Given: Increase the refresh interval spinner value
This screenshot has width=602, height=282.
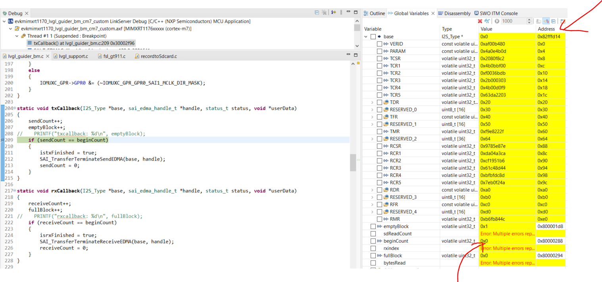Looking at the screenshot, I should pyautogui.click(x=529, y=19).
